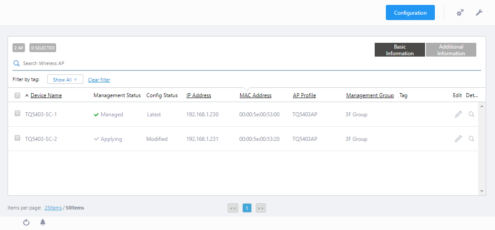Click the refresh icon at bottom
Viewport: 495px width, 230px height.
click(26, 222)
